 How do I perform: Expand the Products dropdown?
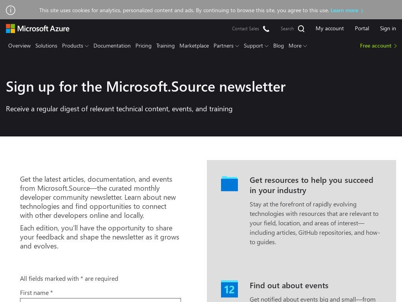coord(75,46)
